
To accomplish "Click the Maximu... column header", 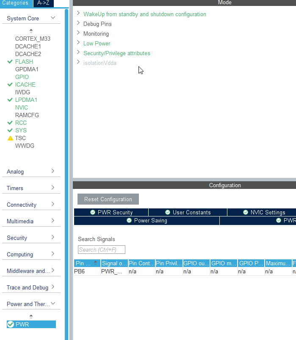I will pyautogui.click(x=278, y=263).
